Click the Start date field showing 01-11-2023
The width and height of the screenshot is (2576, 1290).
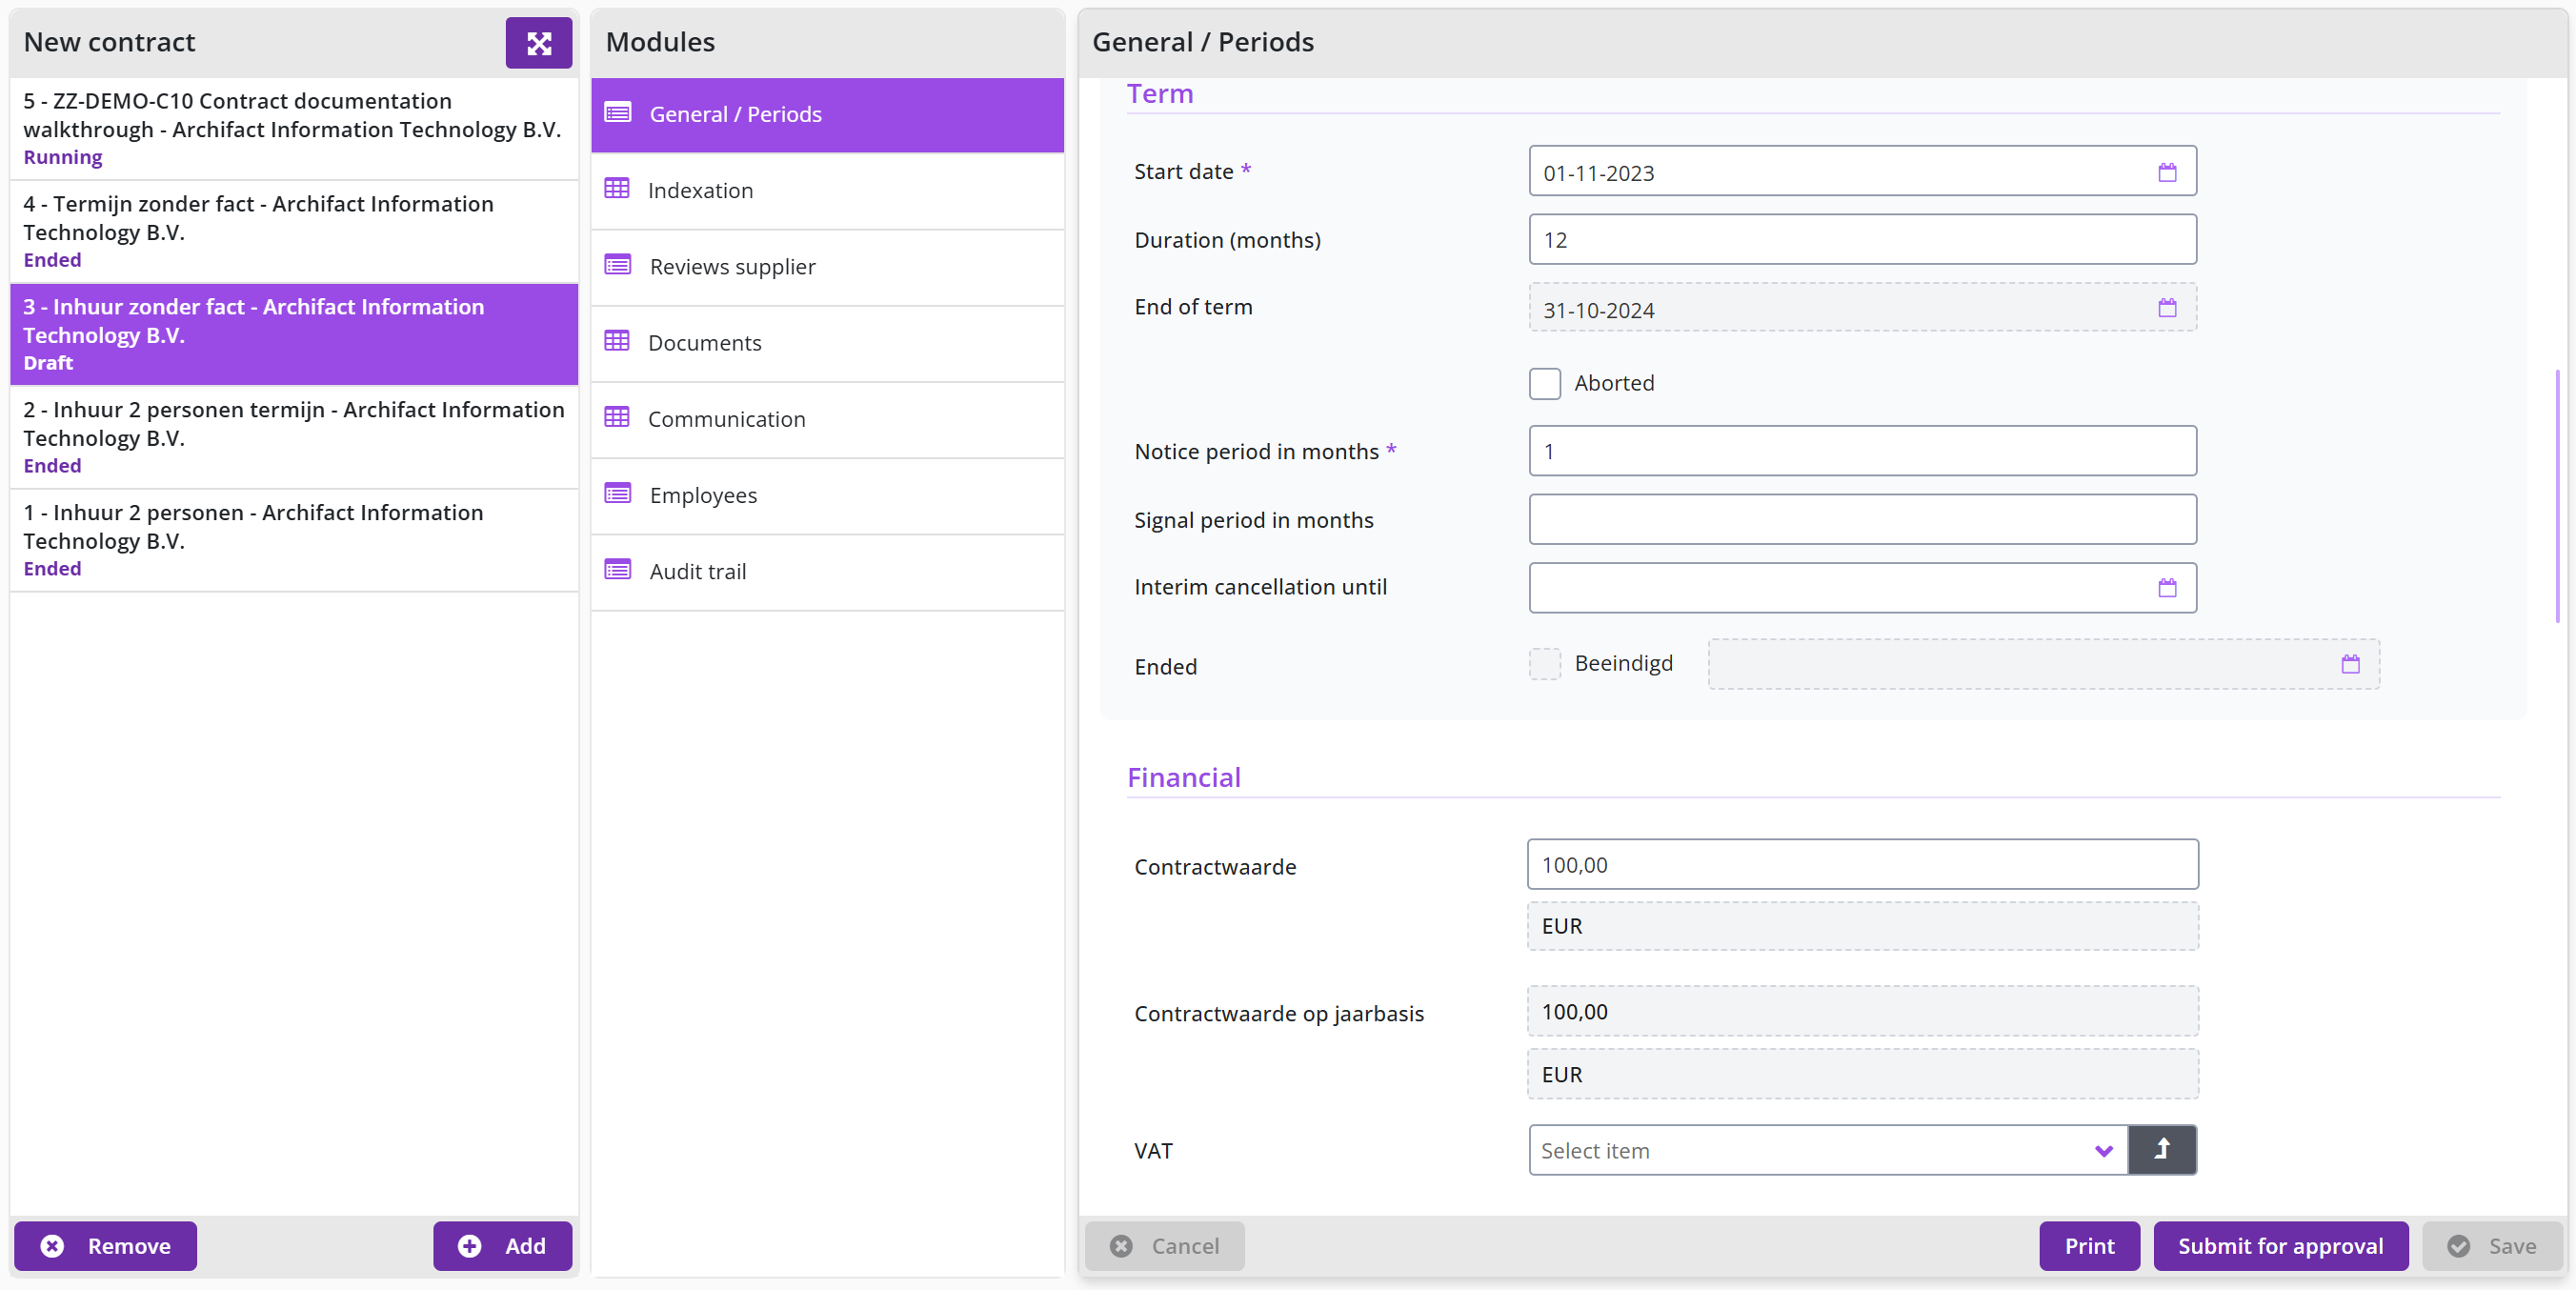point(1862,172)
